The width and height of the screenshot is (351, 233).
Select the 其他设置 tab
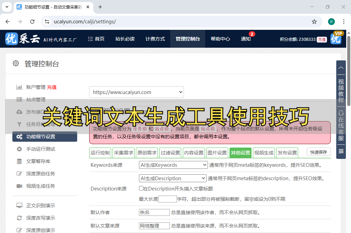click(241, 153)
